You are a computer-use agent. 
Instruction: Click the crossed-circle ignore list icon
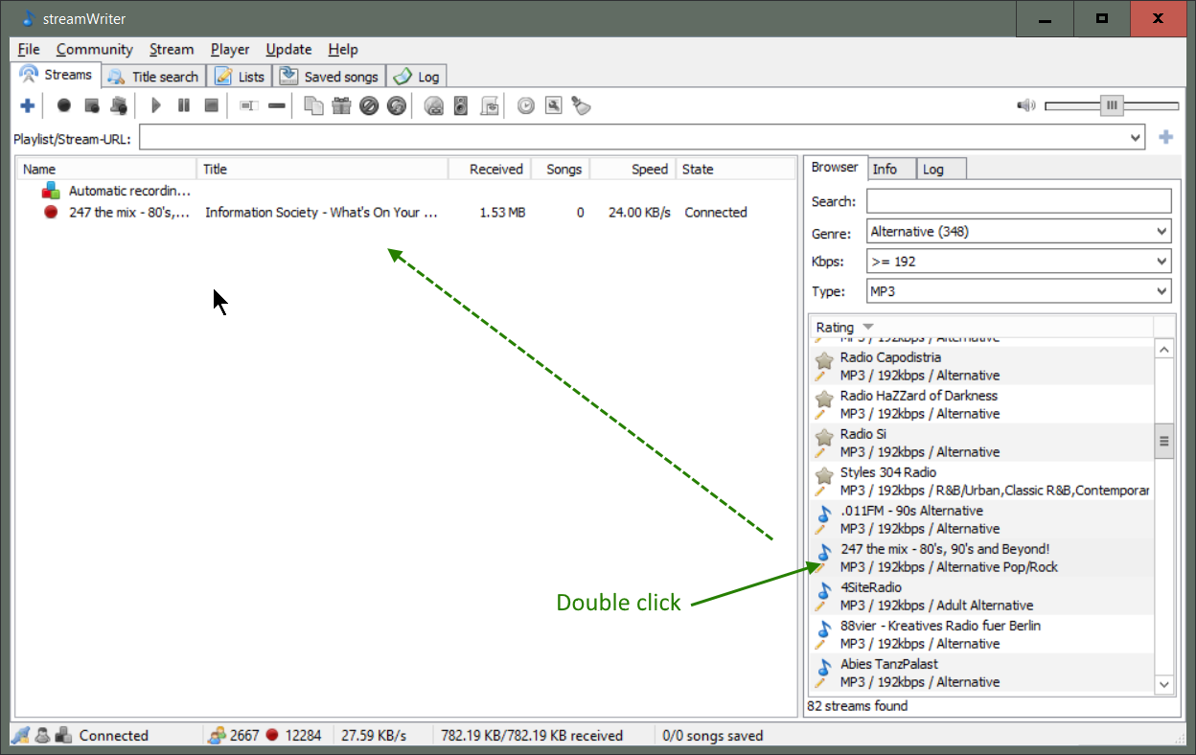[x=369, y=105]
